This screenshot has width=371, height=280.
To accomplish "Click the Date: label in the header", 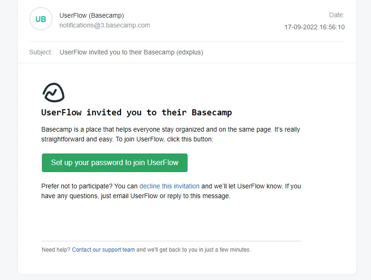I will tap(337, 15).
